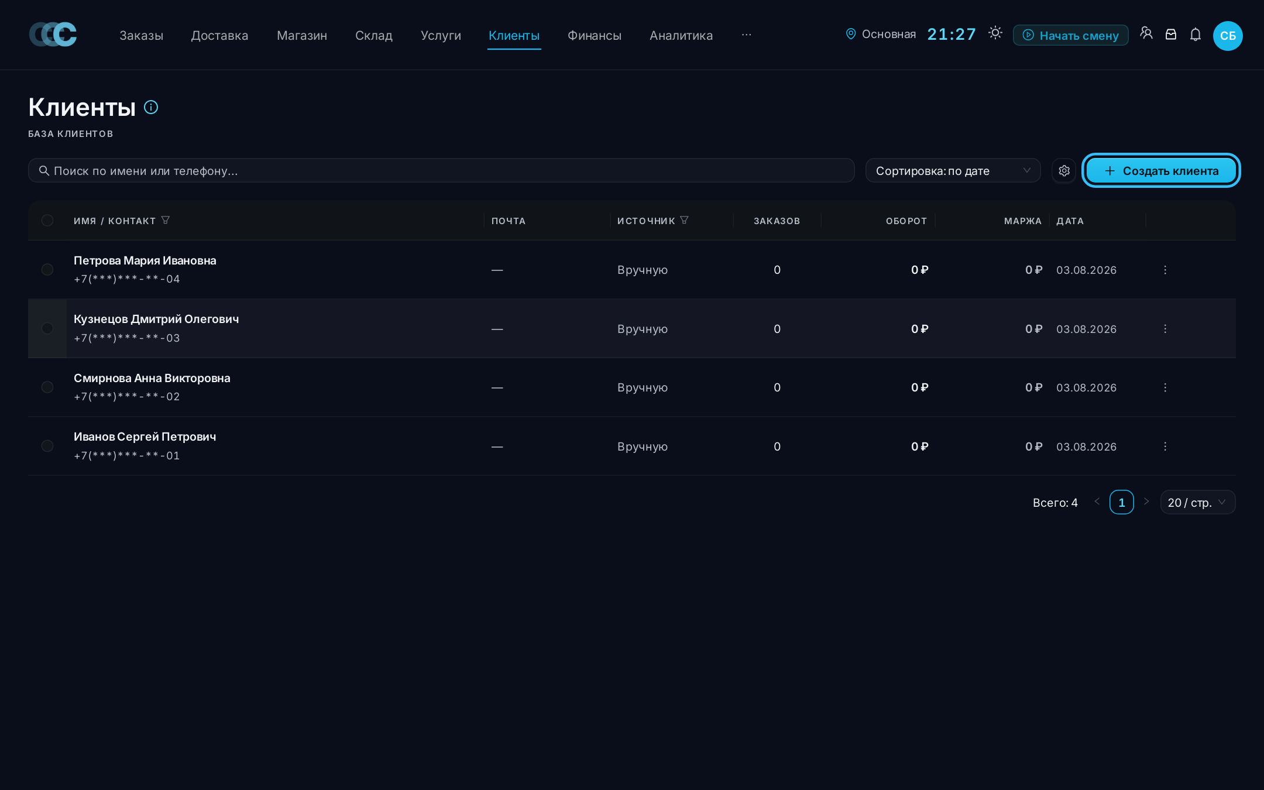This screenshot has width=1264, height=790.
Task: Open the СБ user avatar menu
Action: tap(1228, 36)
